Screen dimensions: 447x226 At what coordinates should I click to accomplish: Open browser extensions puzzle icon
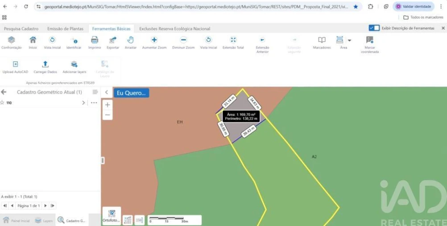(370, 7)
